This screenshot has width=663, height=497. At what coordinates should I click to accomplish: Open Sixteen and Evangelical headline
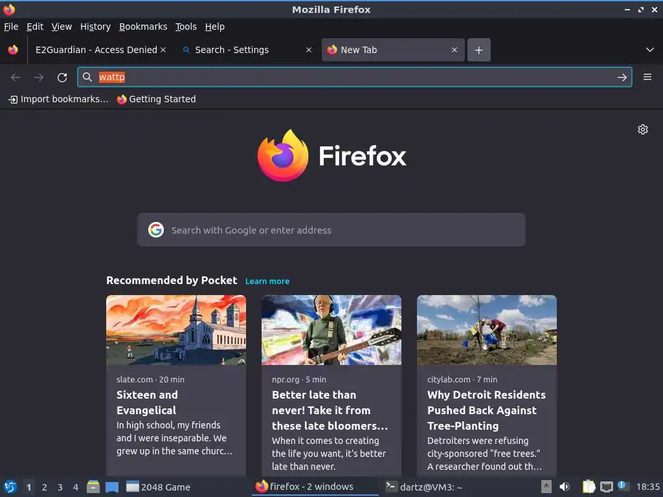[x=147, y=403]
